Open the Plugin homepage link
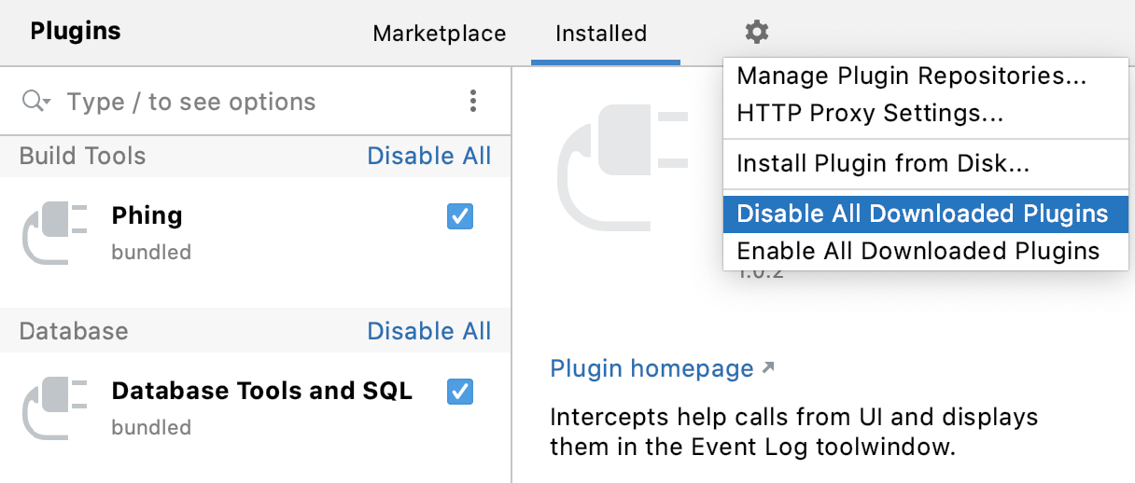The width and height of the screenshot is (1135, 483). pos(663,368)
